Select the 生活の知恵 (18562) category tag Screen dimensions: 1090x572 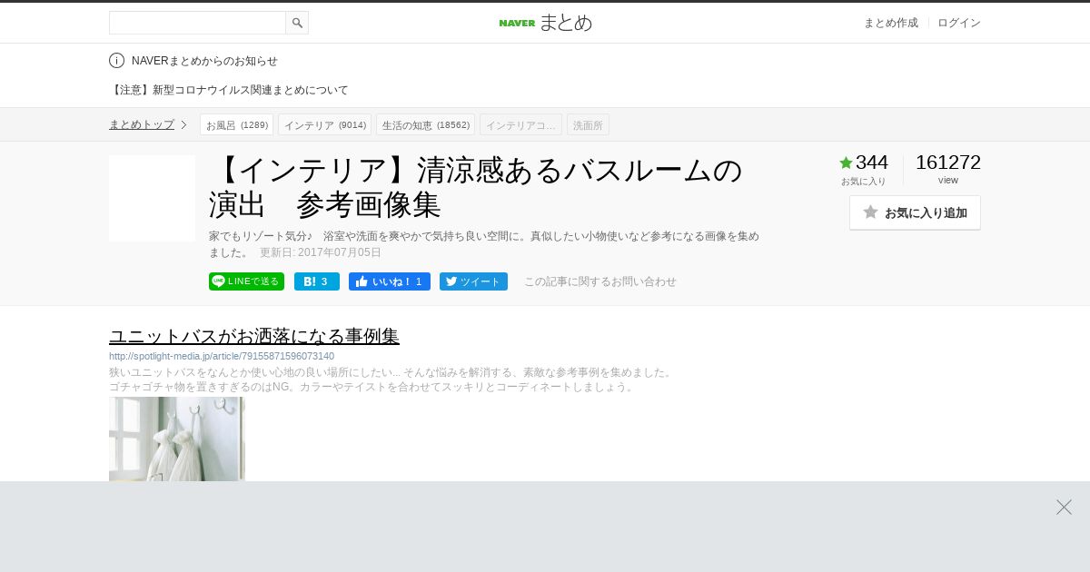[x=425, y=124]
